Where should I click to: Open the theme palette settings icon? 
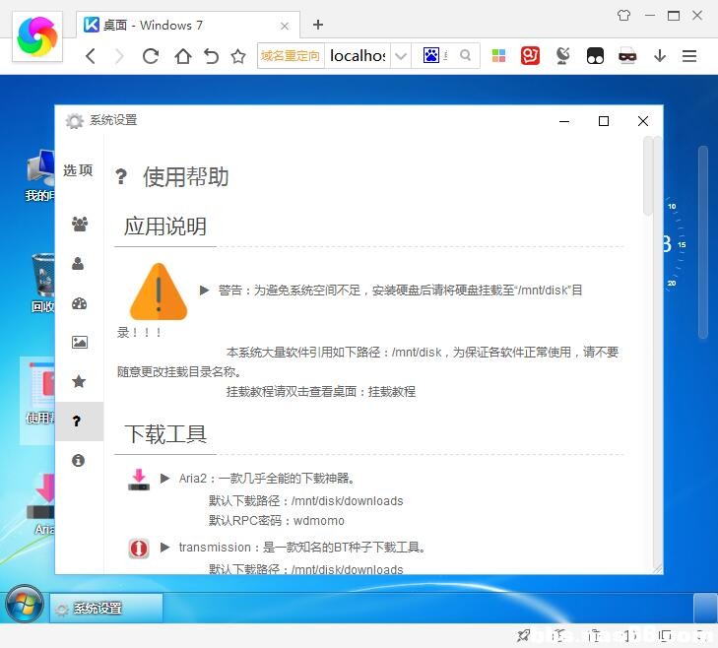[79, 303]
